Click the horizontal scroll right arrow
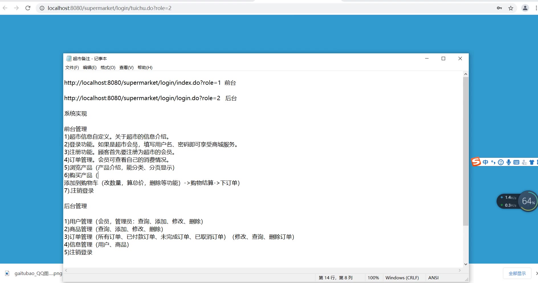The height and width of the screenshot is (283, 538). pos(460,270)
